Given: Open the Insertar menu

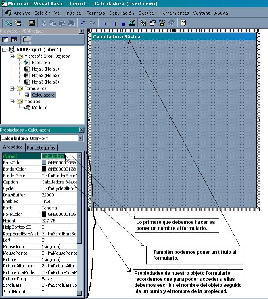Looking at the screenshot, I should (x=74, y=13).
